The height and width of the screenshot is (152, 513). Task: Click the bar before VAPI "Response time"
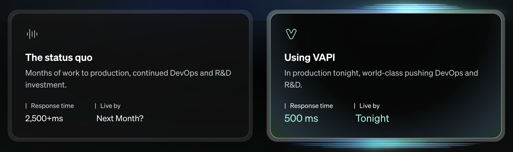285,106
